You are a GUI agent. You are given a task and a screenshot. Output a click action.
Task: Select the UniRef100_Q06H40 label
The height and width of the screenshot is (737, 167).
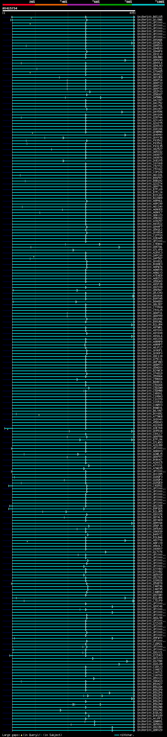(x=150, y=135)
